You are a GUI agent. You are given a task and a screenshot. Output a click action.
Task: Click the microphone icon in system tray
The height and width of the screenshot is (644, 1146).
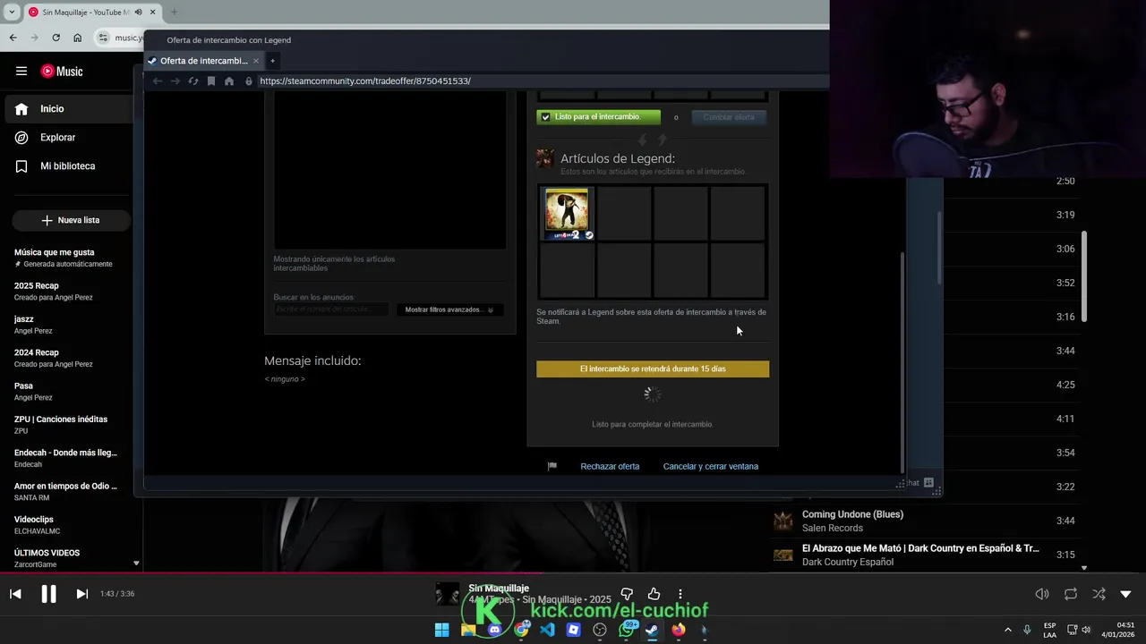coord(1027,630)
